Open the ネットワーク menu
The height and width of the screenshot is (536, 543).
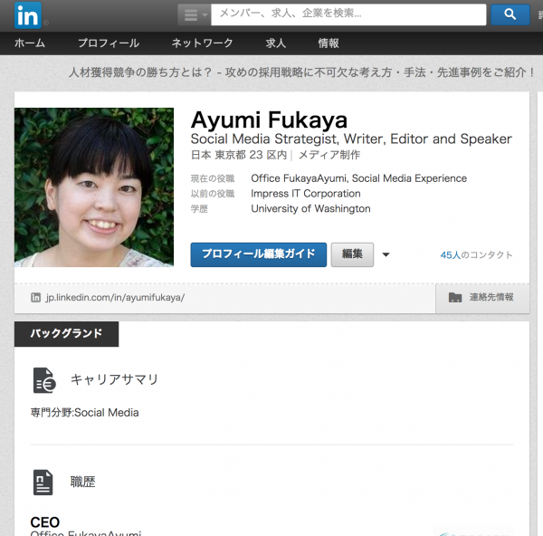click(x=202, y=43)
